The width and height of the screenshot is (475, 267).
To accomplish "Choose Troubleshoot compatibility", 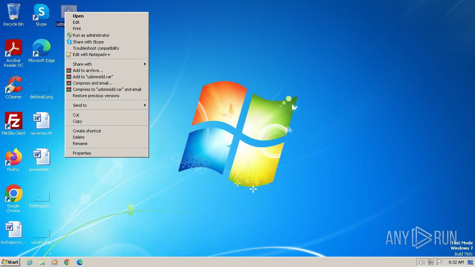I will (x=107, y=48).
